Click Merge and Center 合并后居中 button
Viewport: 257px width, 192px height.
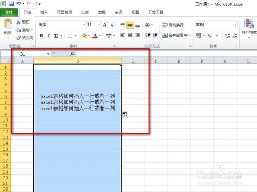pos(175,35)
